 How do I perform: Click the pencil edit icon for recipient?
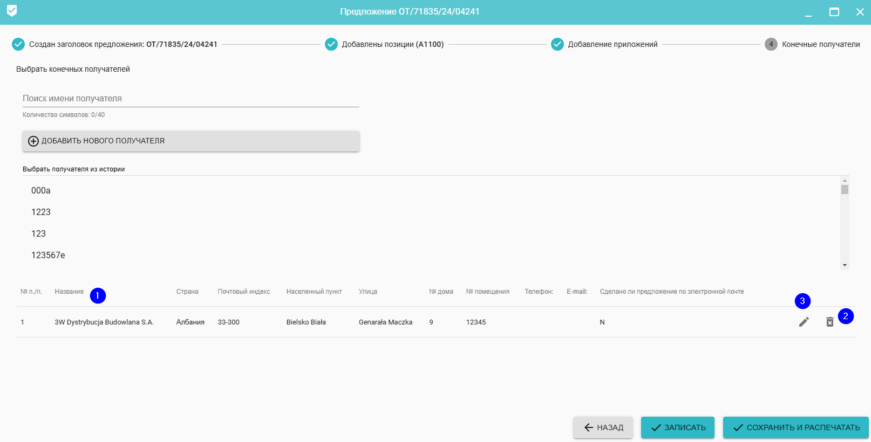click(804, 322)
